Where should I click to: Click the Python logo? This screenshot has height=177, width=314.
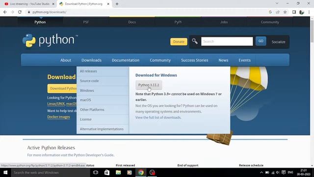coord(50,40)
